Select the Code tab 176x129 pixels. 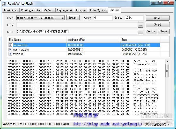49,10
